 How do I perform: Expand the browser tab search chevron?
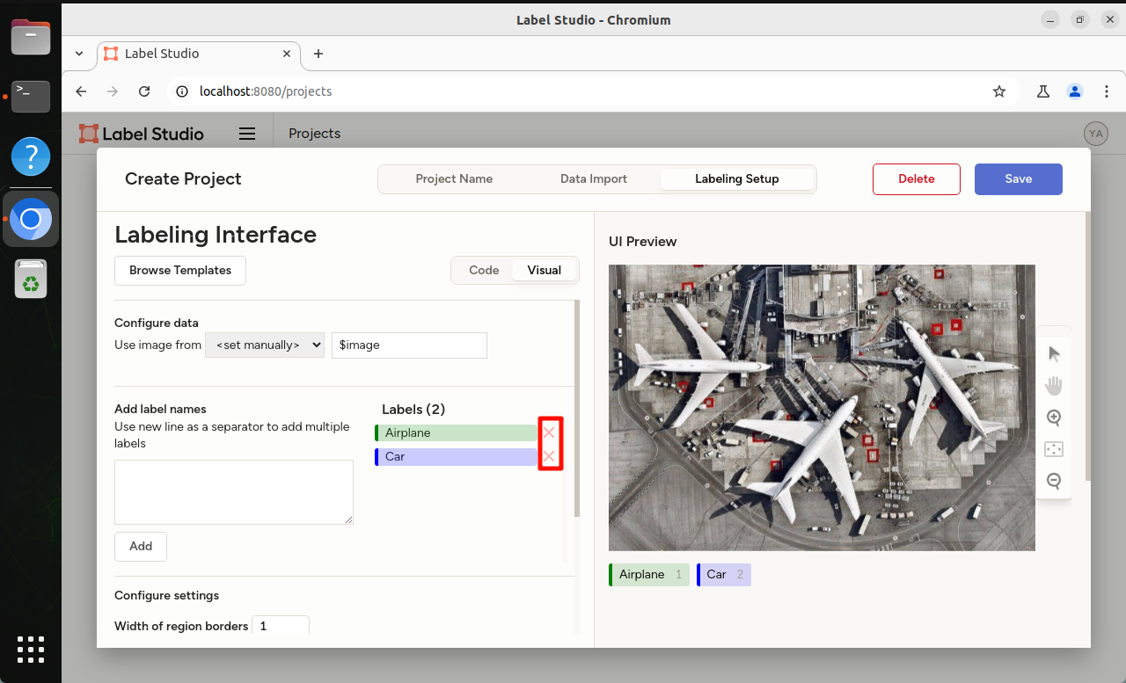click(x=79, y=54)
